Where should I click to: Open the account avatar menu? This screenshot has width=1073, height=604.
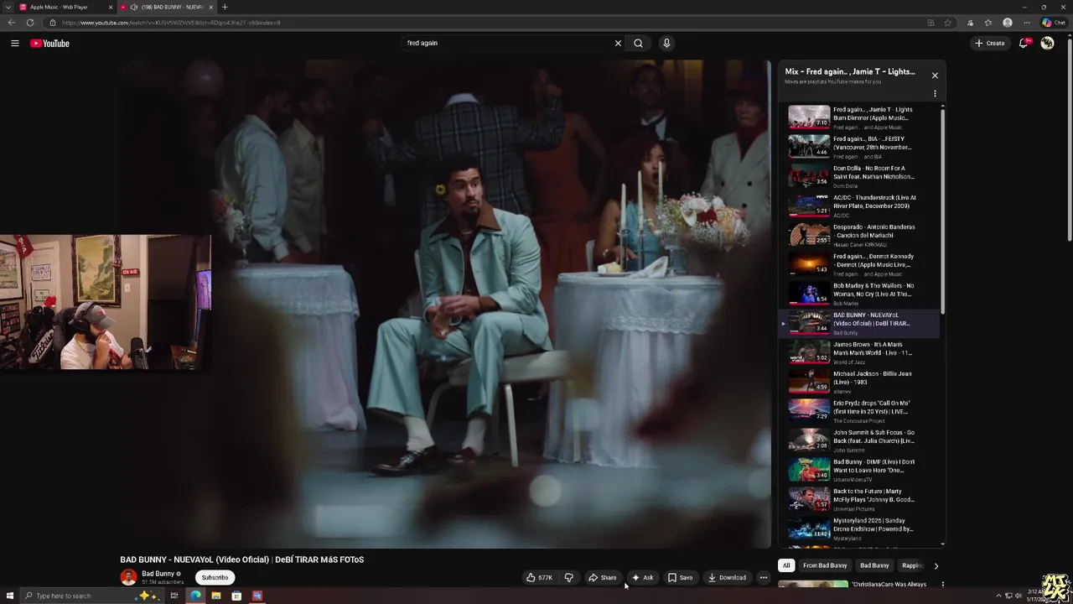1047,43
